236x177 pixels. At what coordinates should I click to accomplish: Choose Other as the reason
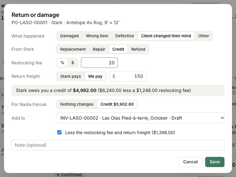click(204, 36)
